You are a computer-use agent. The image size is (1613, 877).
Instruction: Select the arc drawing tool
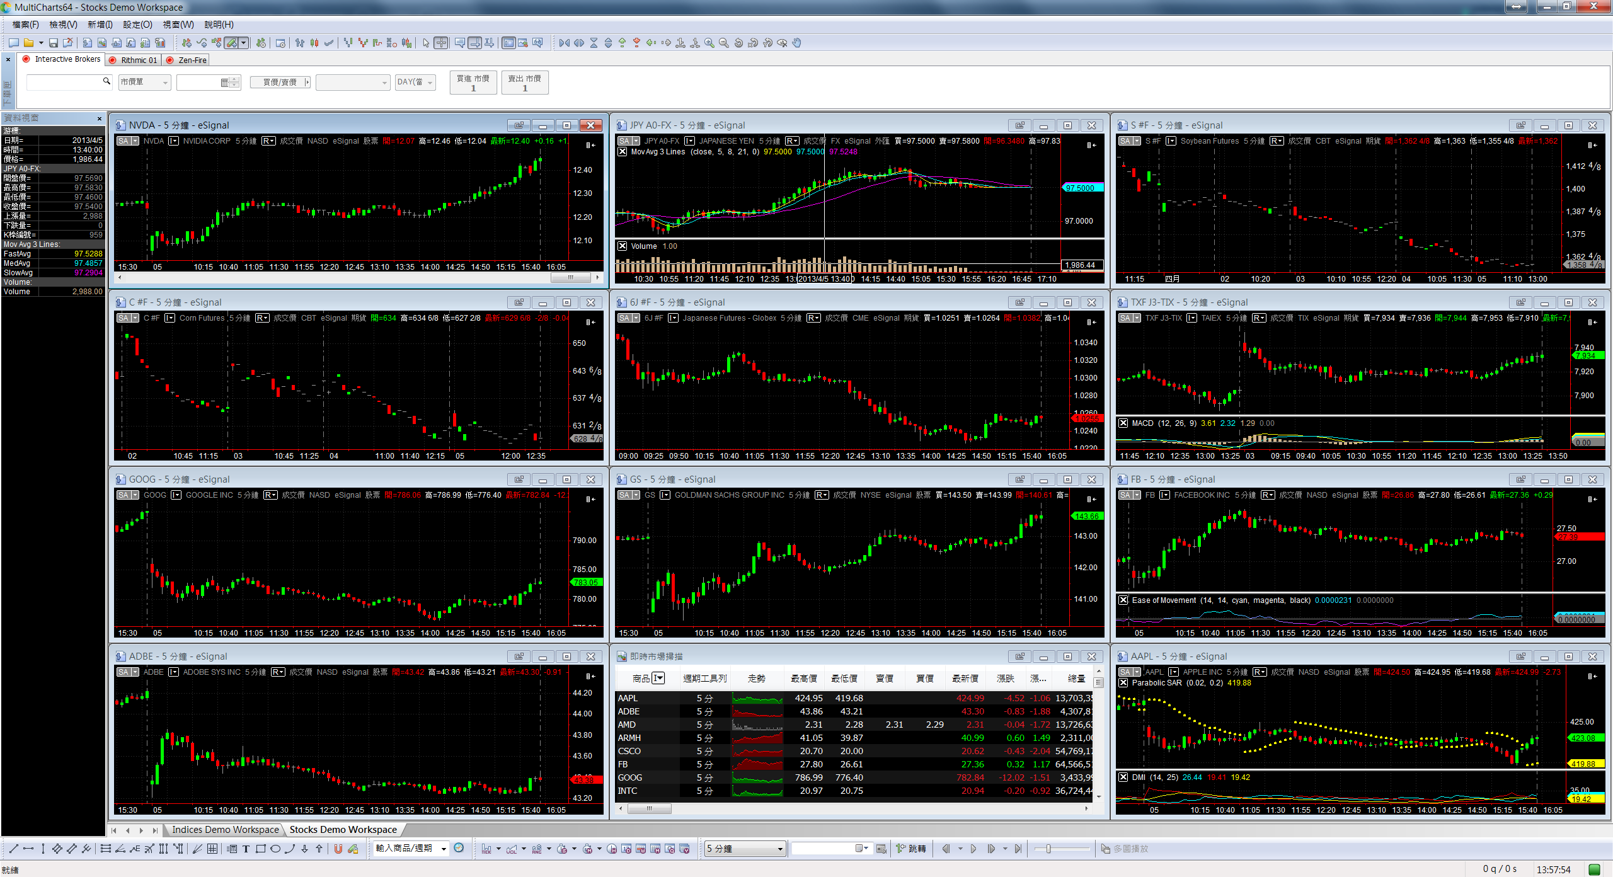tap(290, 849)
